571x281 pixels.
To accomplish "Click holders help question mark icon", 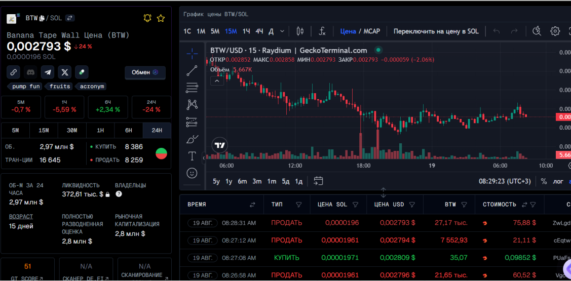I will [119, 194].
